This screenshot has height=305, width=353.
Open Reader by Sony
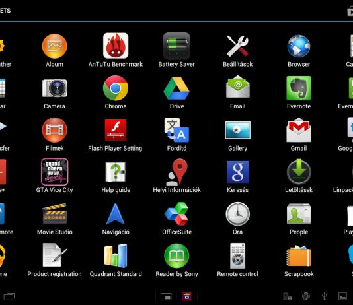[176, 255]
